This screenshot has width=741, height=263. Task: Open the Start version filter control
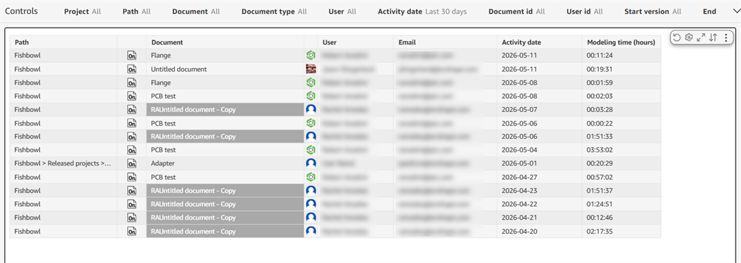pos(652,12)
